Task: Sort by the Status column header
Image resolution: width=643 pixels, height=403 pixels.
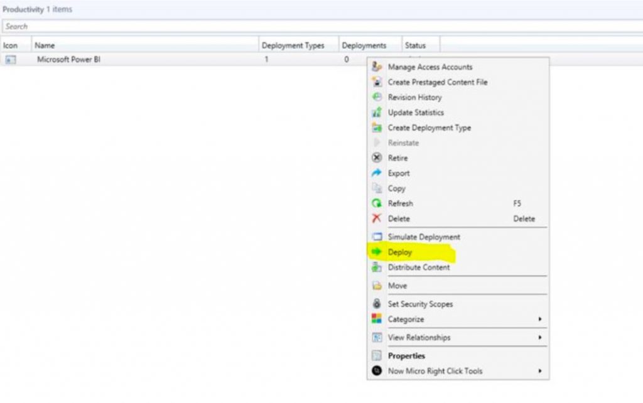Action: coord(421,45)
